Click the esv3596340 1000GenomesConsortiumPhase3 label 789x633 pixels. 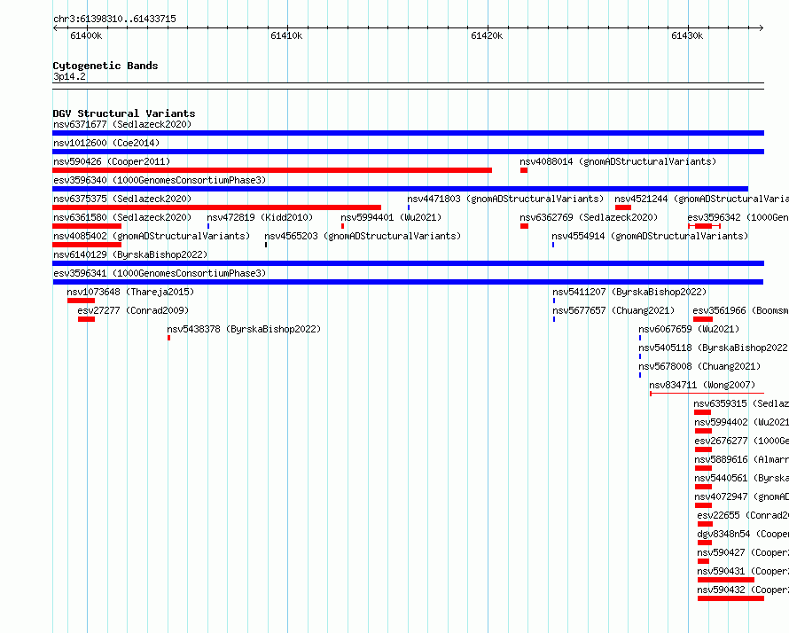pyautogui.click(x=160, y=180)
